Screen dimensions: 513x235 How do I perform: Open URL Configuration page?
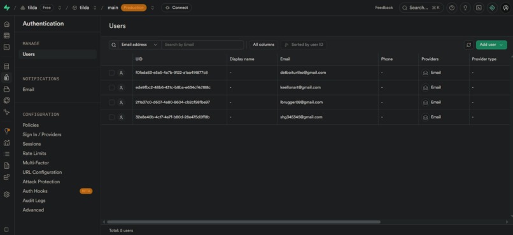(42, 173)
